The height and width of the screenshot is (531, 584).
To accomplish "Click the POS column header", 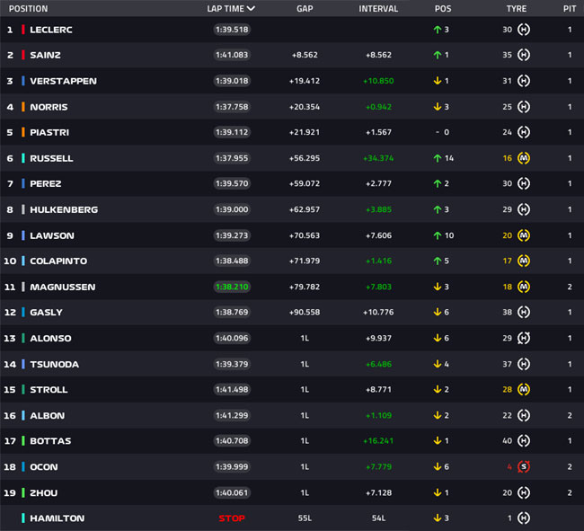I will coord(443,9).
